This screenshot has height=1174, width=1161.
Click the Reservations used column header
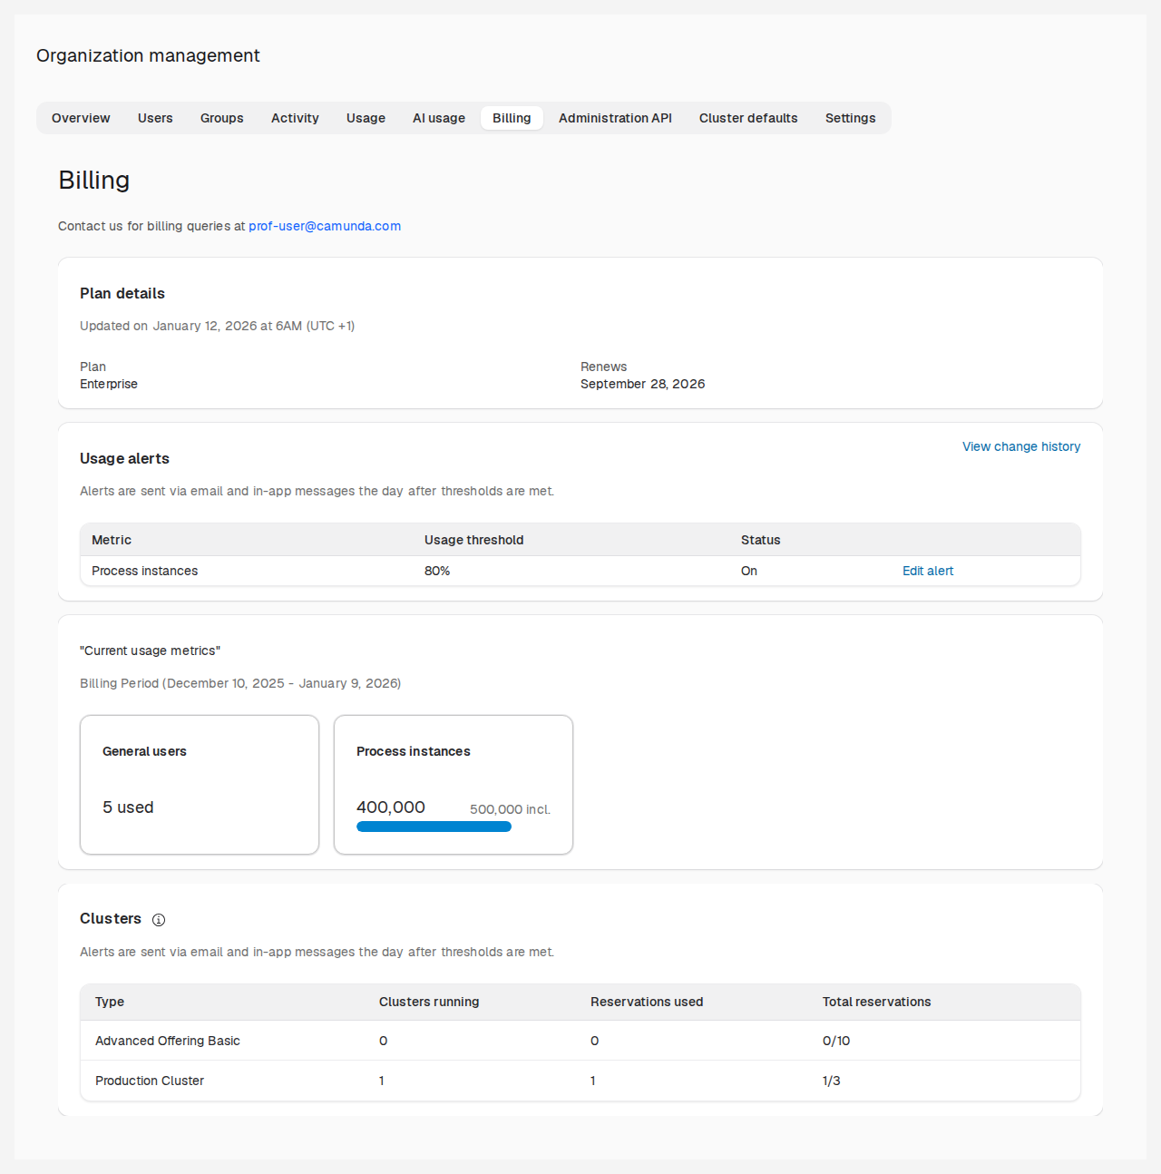(x=647, y=1002)
